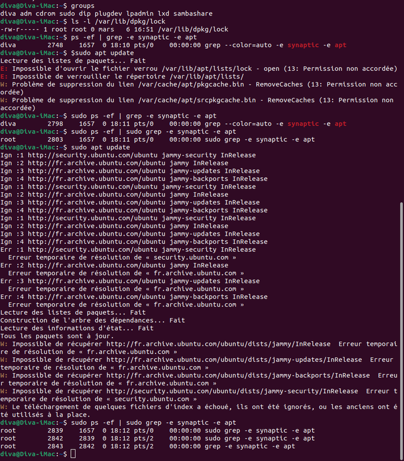
Task: Click the '/var/cache/apt/pkgcache.bin' path
Action: (191, 84)
